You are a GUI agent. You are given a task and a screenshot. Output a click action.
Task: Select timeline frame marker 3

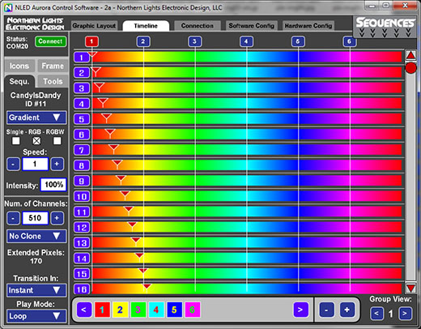tap(195, 41)
